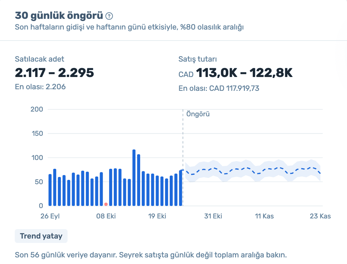
Task: Click the sales range 113,0K – 122,8K
Action: click(x=244, y=73)
